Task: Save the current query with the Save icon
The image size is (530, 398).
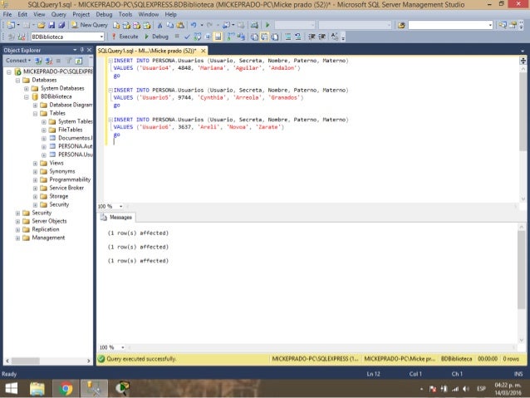Action: coord(52,25)
